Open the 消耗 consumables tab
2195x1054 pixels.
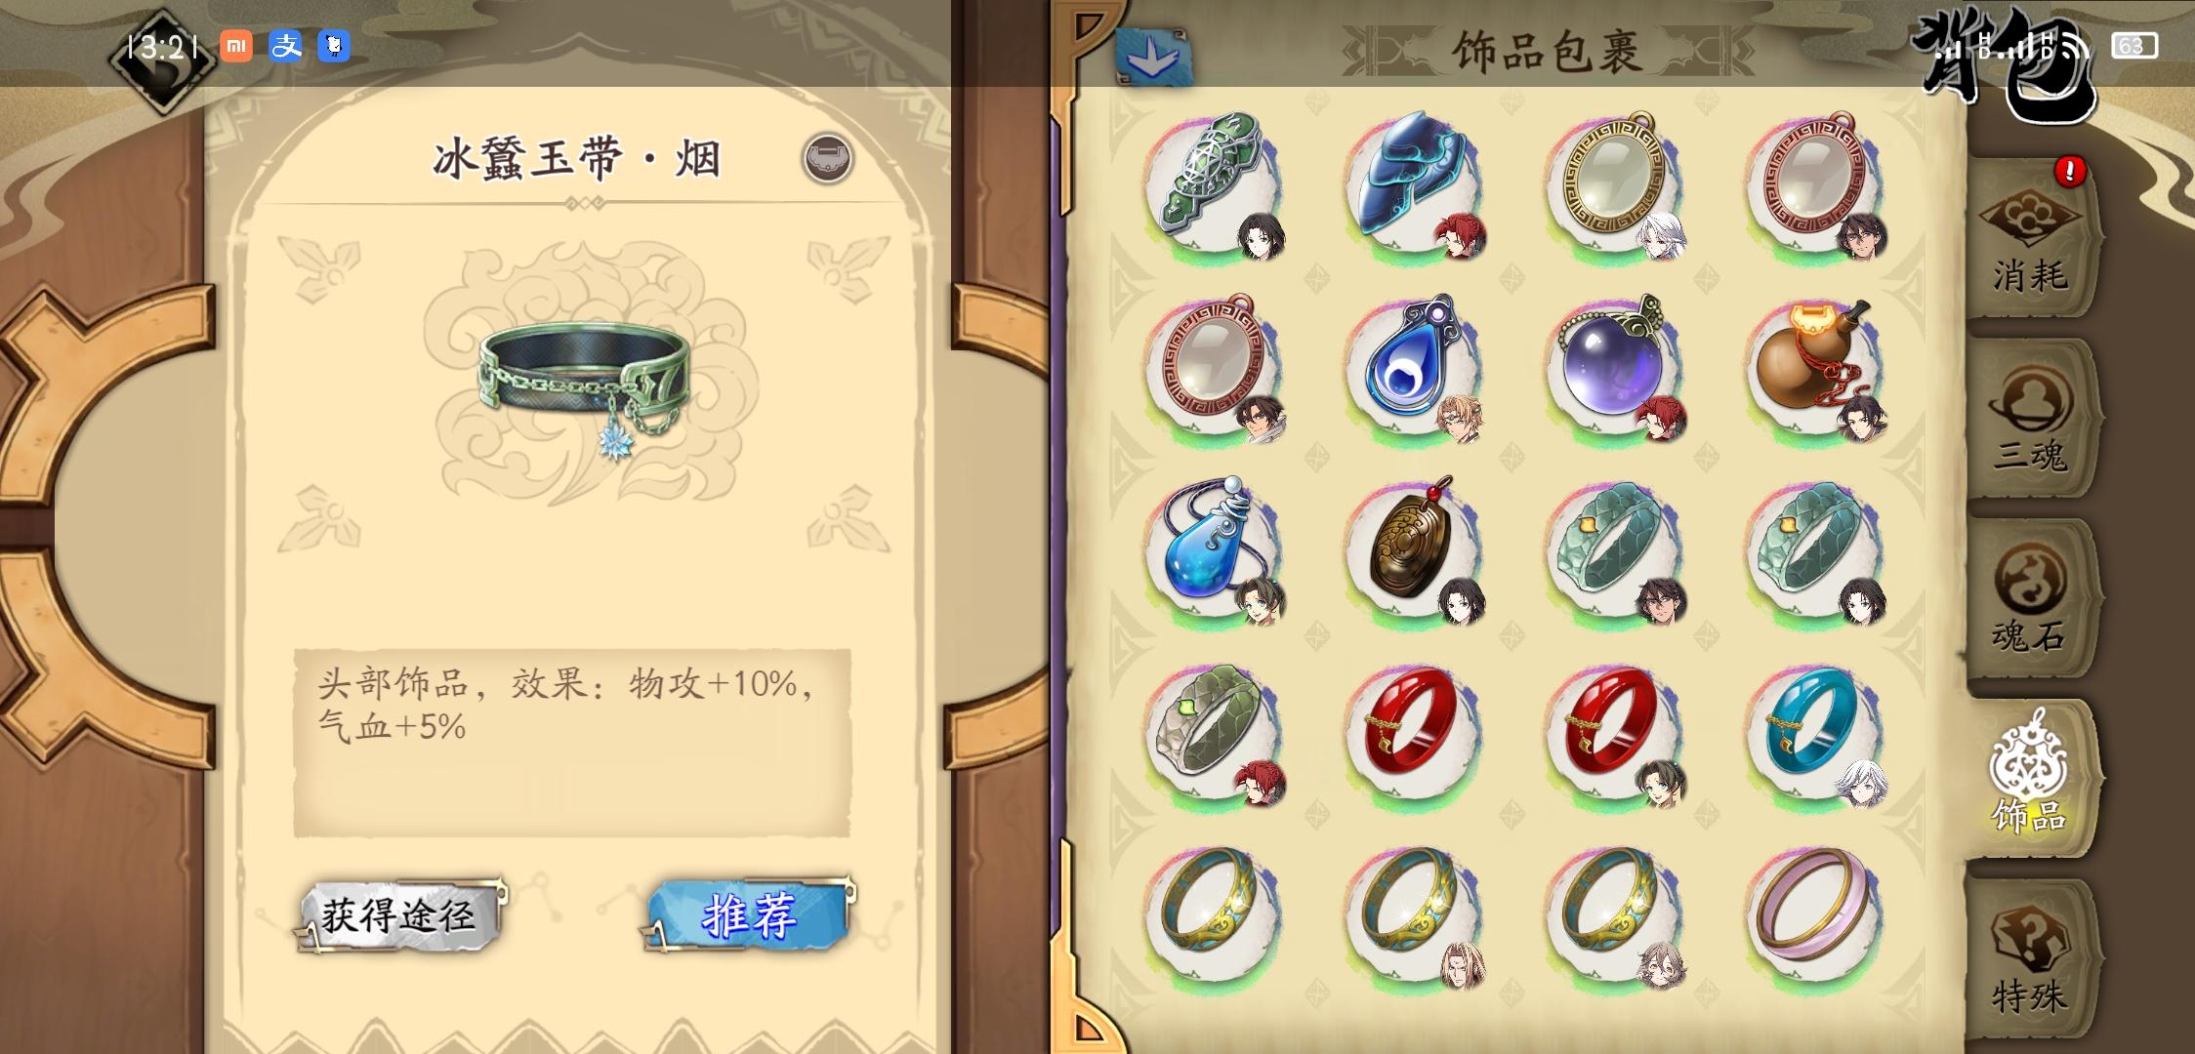tap(2031, 239)
